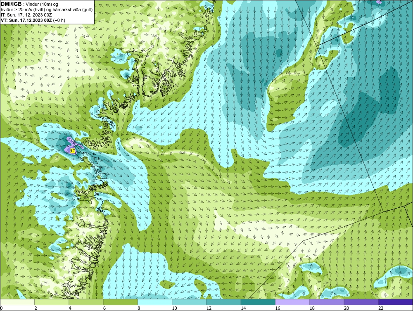Select the 6–8 m/s olive green legend swatch
413x311 pixels.
[x=120, y=302]
